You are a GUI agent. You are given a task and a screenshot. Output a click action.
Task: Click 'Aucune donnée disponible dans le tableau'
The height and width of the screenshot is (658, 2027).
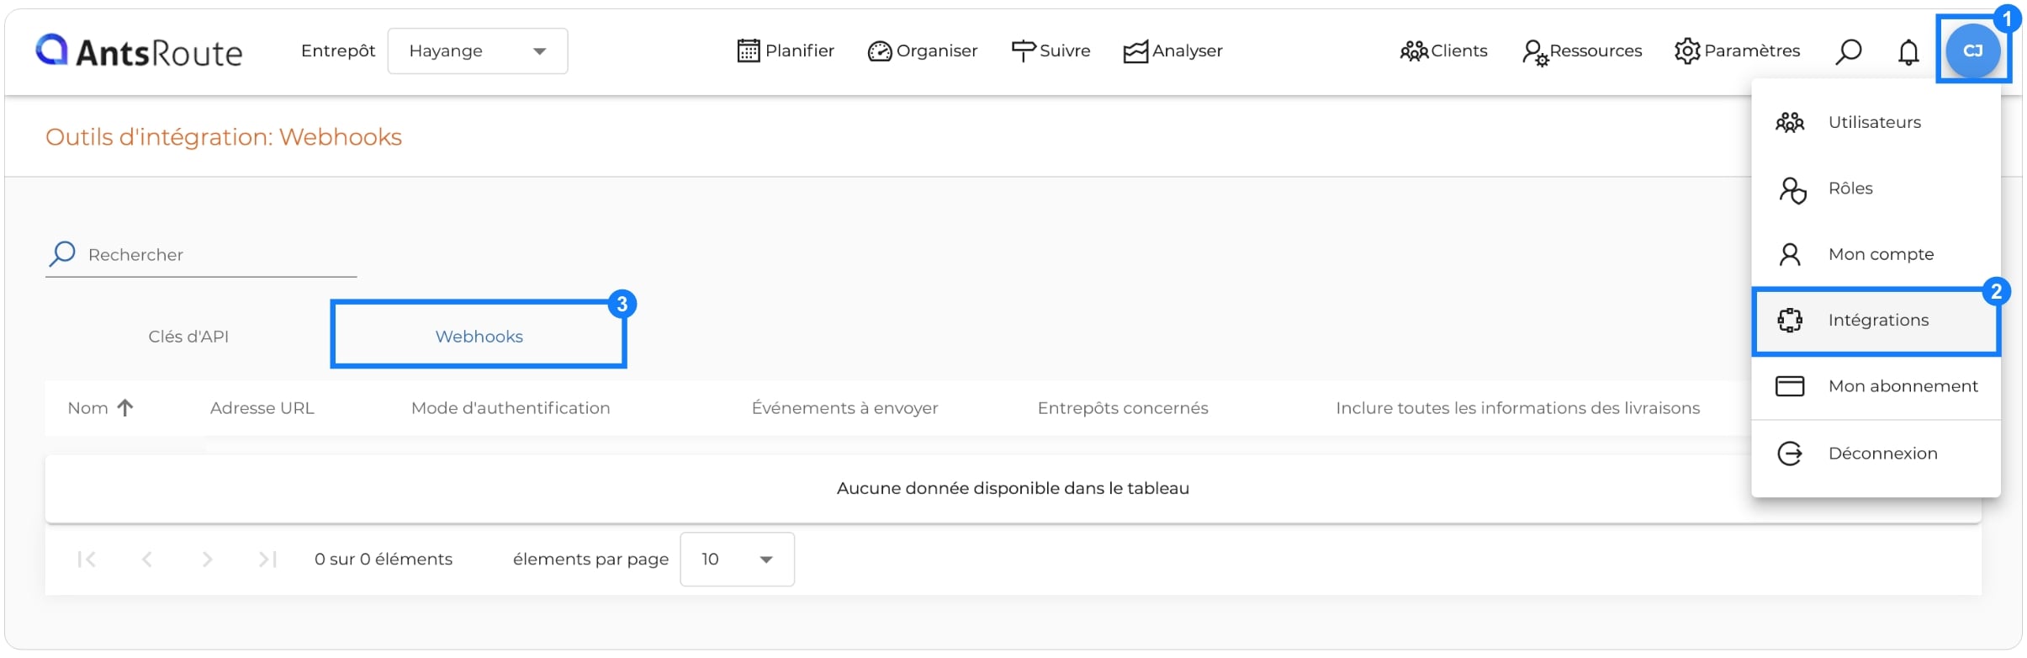point(1013,488)
